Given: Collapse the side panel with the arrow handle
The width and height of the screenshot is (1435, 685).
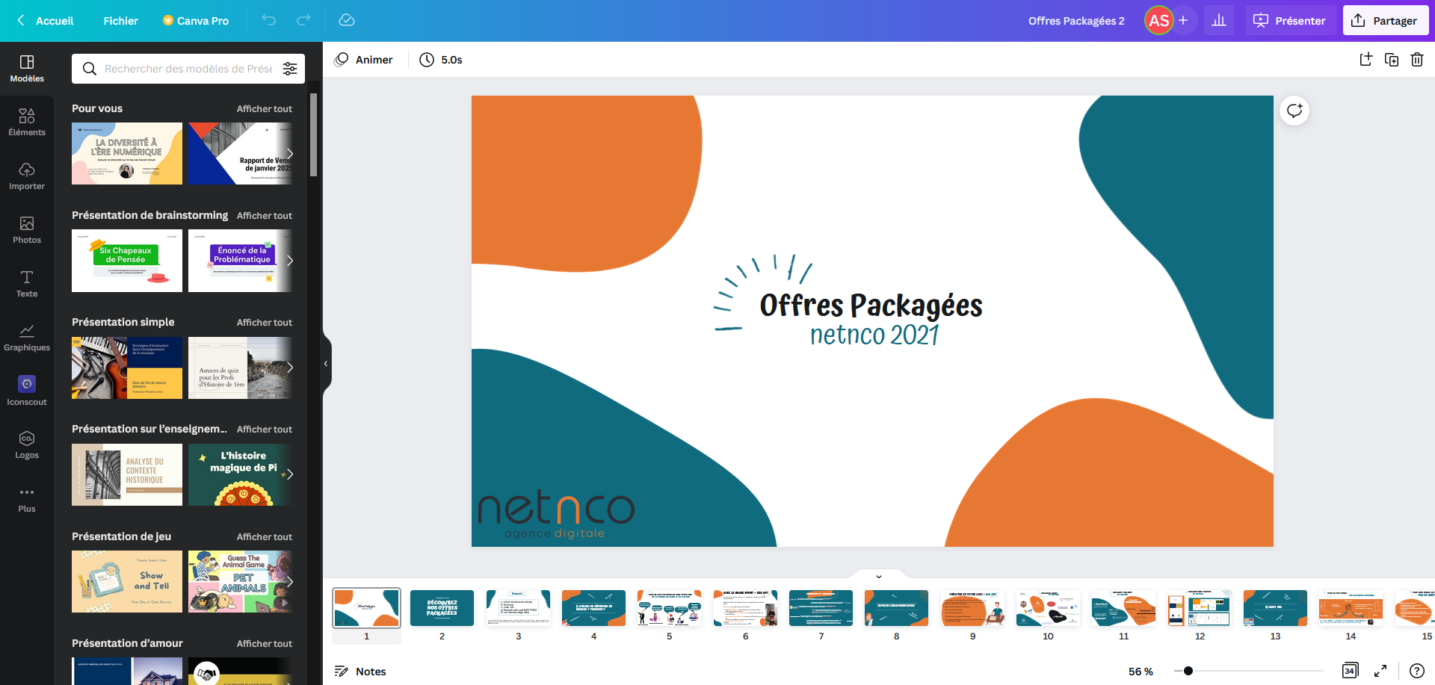Looking at the screenshot, I should point(326,364).
